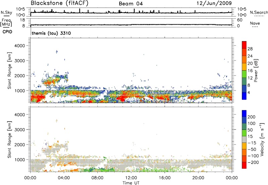The width and height of the screenshot is (268, 185).
Task: Click the "2000" tick in the velocity panel
Action: tap(20, 145)
